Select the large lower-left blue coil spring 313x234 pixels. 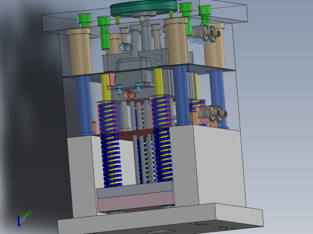pos(112,160)
